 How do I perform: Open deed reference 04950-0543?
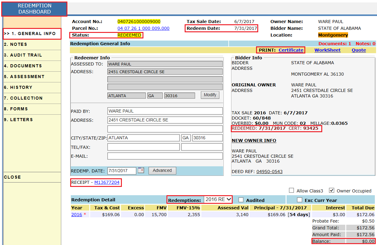pos(269,172)
